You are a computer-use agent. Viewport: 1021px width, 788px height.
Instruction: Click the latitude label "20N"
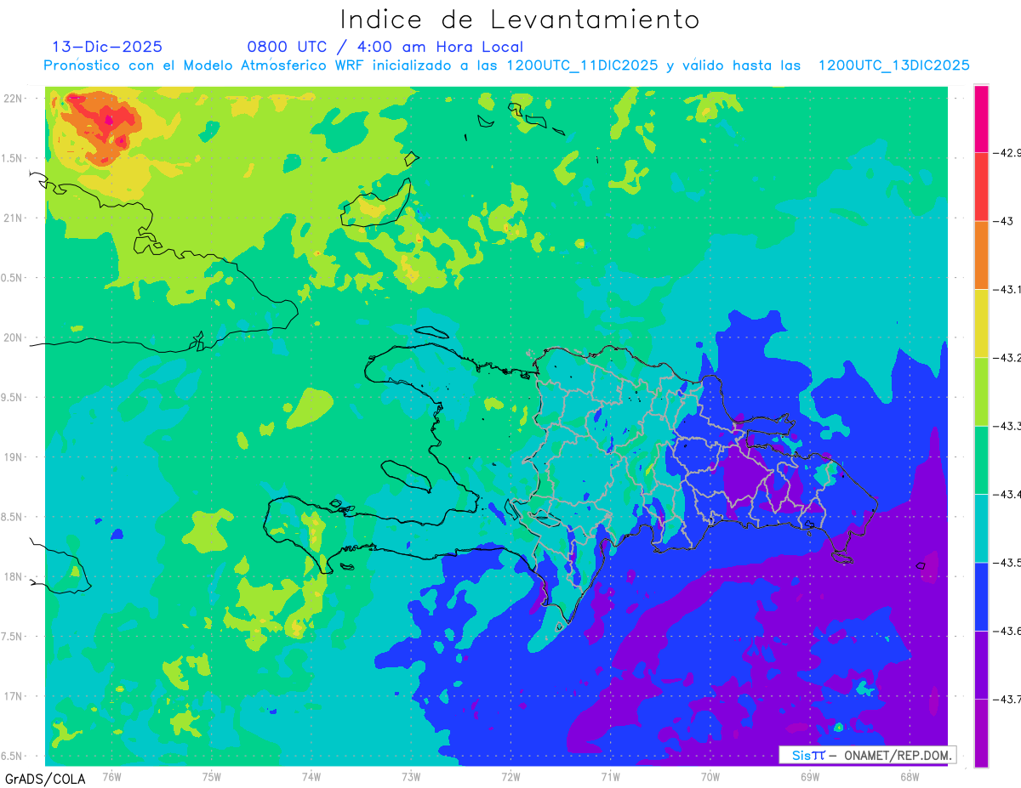tap(12, 337)
